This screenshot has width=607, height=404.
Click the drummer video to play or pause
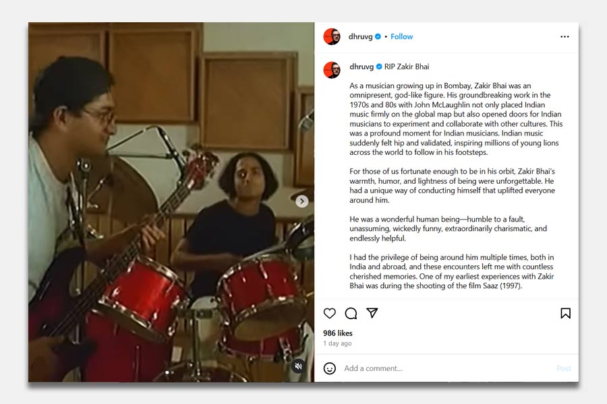pyautogui.click(x=171, y=202)
